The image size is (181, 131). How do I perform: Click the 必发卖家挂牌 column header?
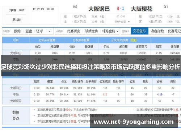pyautogui.click(x=81, y=40)
